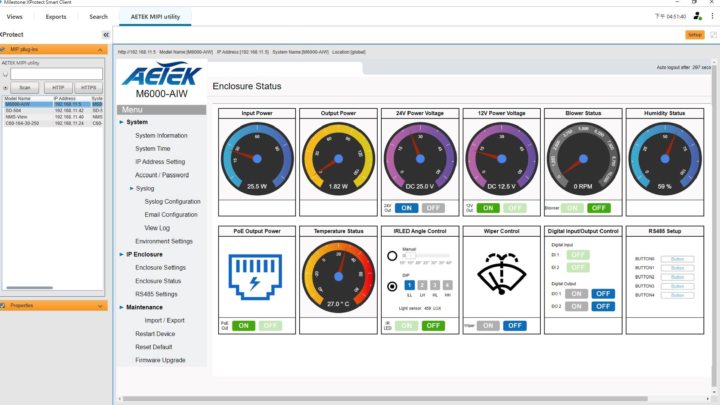Image resolution: width=720 pixels, height=405 pixels.
Task: Open the Search tab
Action: pos(98,16)
